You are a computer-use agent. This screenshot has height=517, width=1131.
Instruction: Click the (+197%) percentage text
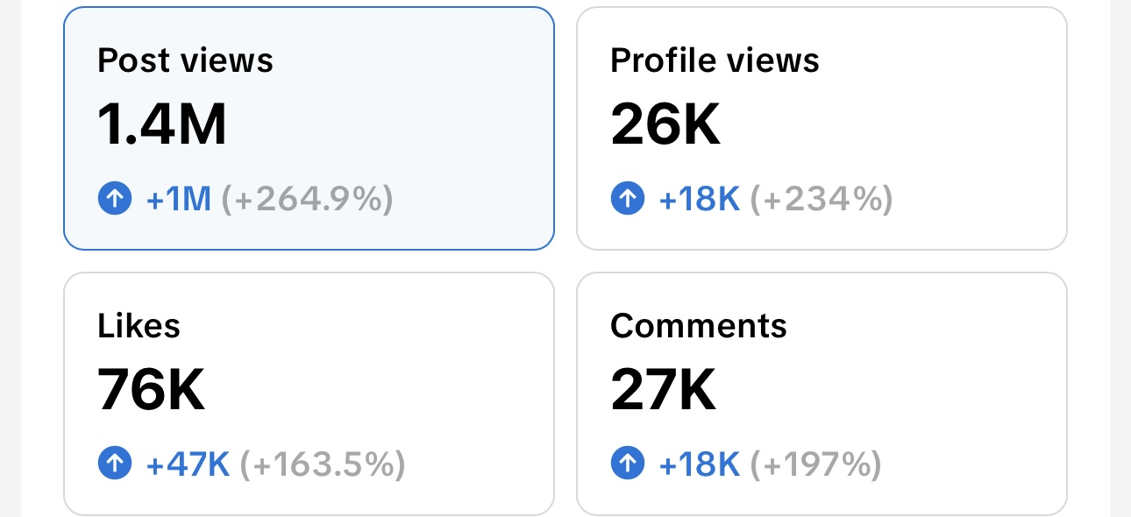click(x=815, y=464)
